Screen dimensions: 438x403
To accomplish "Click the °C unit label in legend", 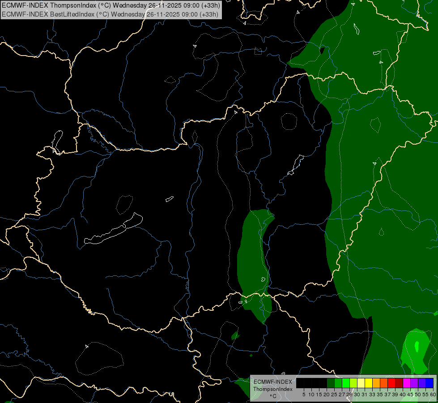I will [x=273, y=396].
